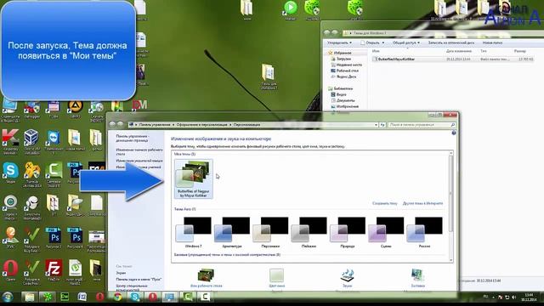The height and width of the screenshot is (306, 544).
Task: Open Упорядочить menu in Explorer window
Action: [339, 42]
